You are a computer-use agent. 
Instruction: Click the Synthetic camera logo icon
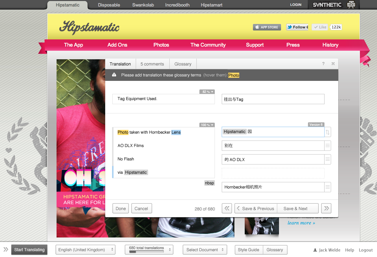pyautogui.click(x=351, y=5)
